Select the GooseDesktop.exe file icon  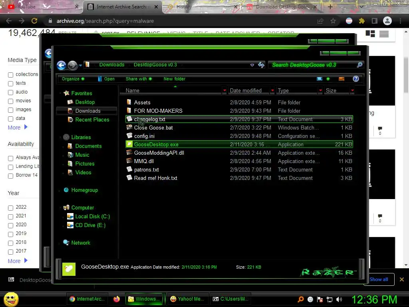click(129, 144)
